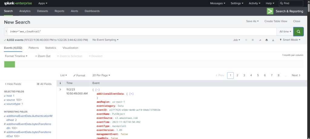Open the Smart Mode dropdown
310x139 pixels.
[290, 40]
